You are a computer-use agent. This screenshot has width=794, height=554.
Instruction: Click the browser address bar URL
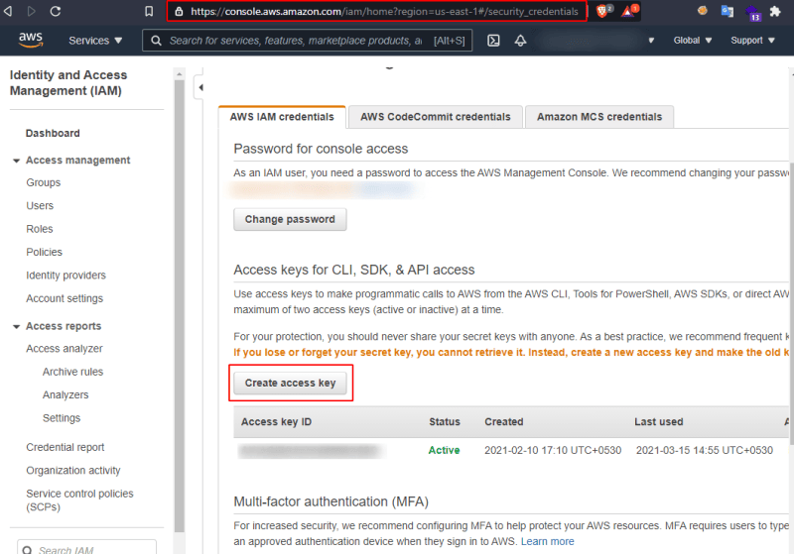click(x=384, y=11)
